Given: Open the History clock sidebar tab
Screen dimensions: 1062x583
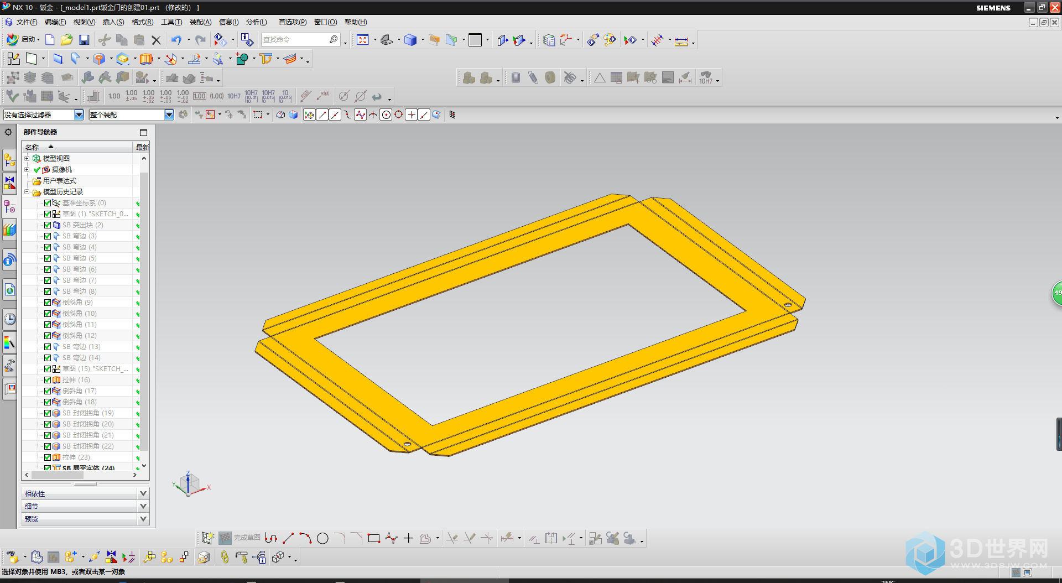Looking at the screenshot, I should [x=9, y=319].
